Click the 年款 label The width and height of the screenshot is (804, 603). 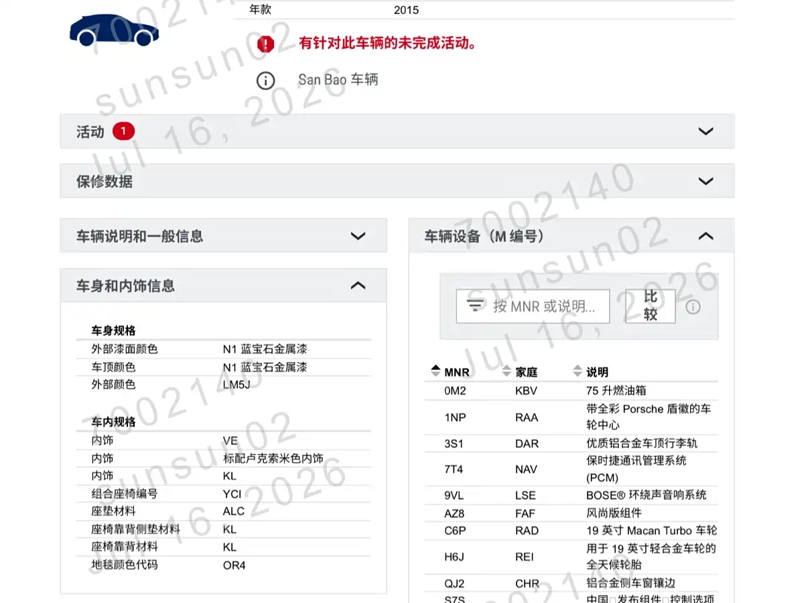click(x=261, y=9)
